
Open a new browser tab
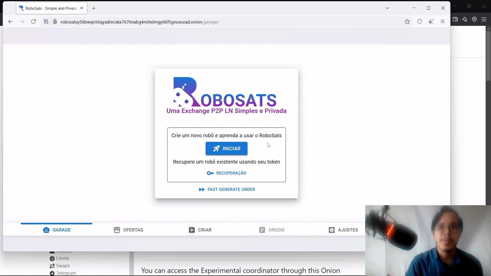coord(94,8)
